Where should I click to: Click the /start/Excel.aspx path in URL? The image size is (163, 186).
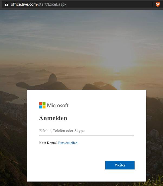[52, 4]
